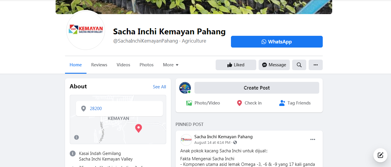The image size is (391, 167).
Task: Open the Home tab
Action: click(x=76, y=65)
